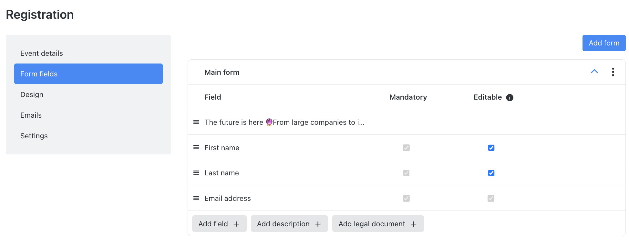Click the Editable info icon

click(510, 98)
